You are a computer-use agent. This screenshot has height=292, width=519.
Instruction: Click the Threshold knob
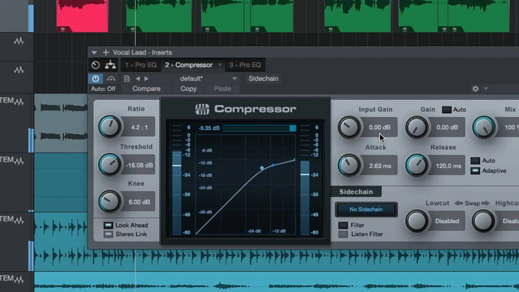[109, 165]
